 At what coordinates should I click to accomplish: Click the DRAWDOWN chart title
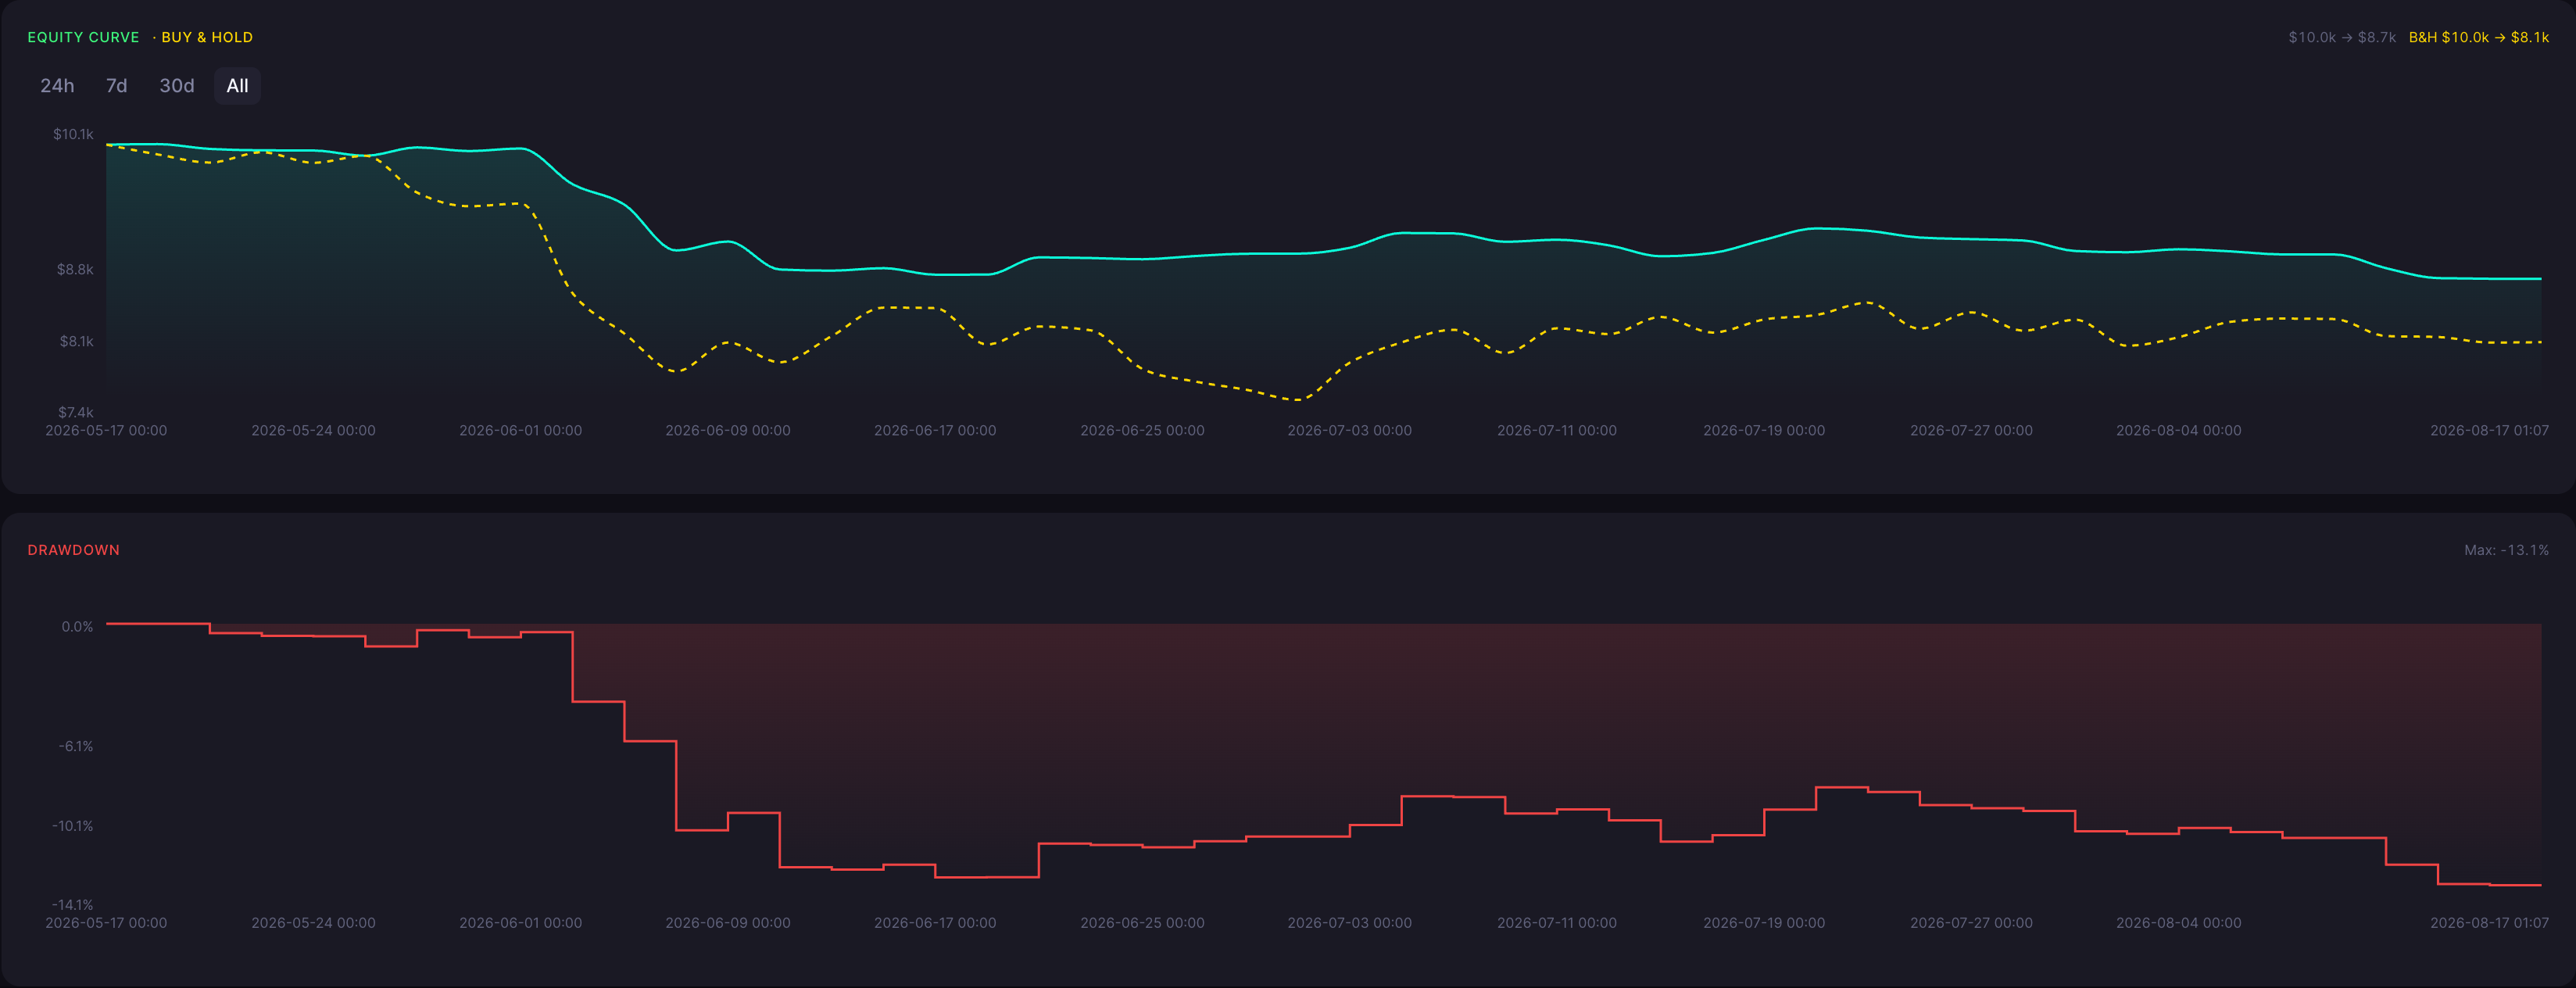(73, 550)
